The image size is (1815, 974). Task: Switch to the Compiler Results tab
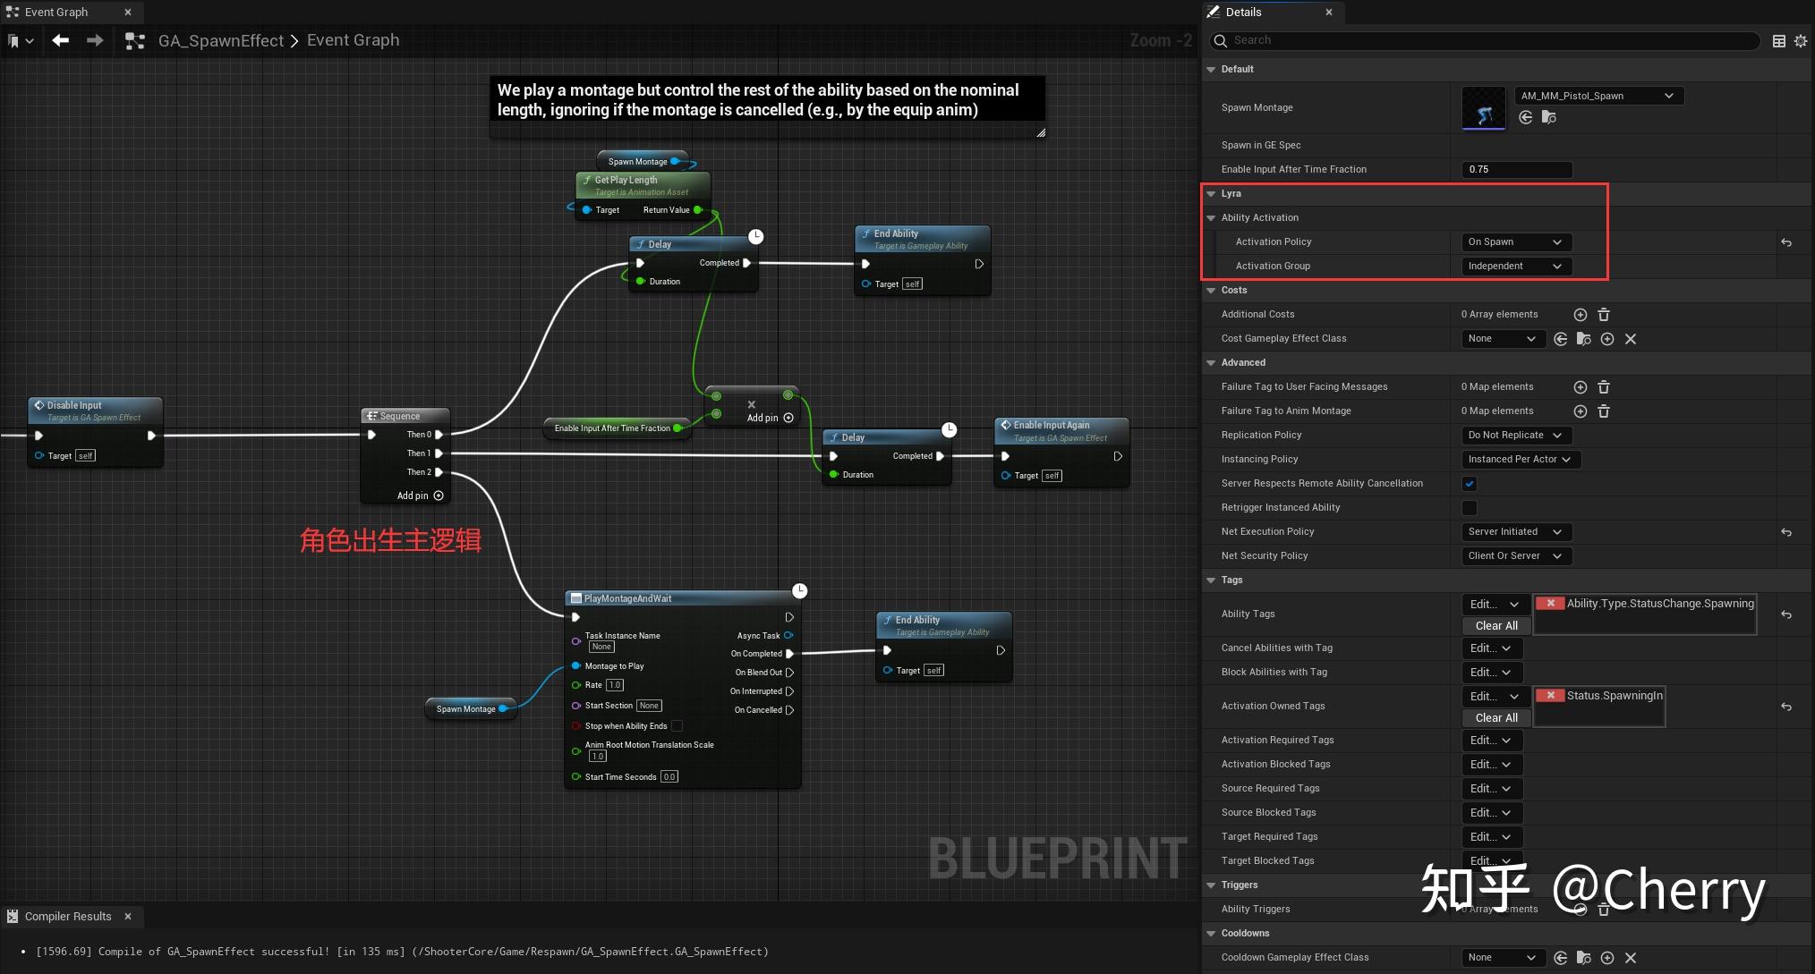point(68,917)
